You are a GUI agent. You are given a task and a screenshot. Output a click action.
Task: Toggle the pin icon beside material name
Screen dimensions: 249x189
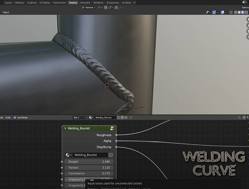131,117
